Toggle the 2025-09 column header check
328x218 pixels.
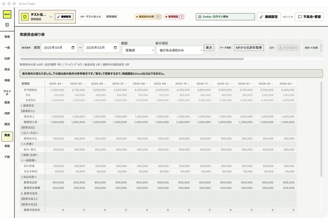point(168,84)
